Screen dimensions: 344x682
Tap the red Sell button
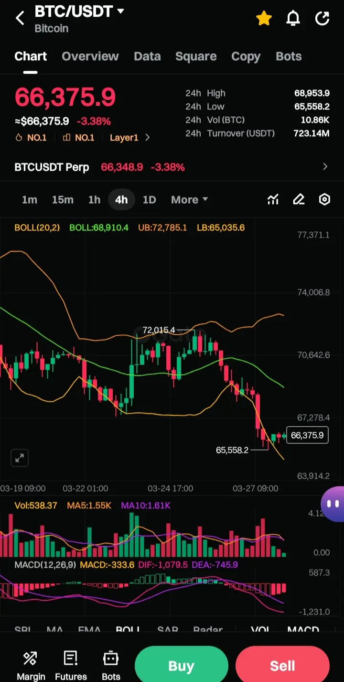pos(282,665)
